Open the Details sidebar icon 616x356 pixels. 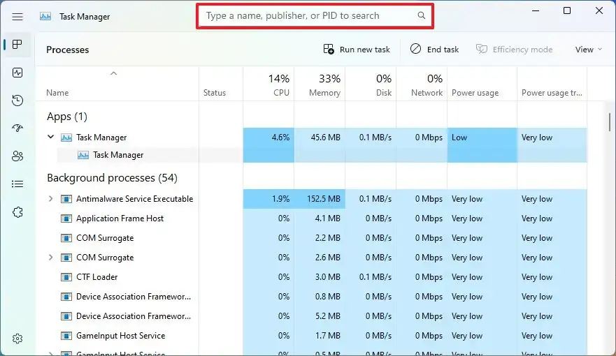pyautogui.click(x=17, y=184)
